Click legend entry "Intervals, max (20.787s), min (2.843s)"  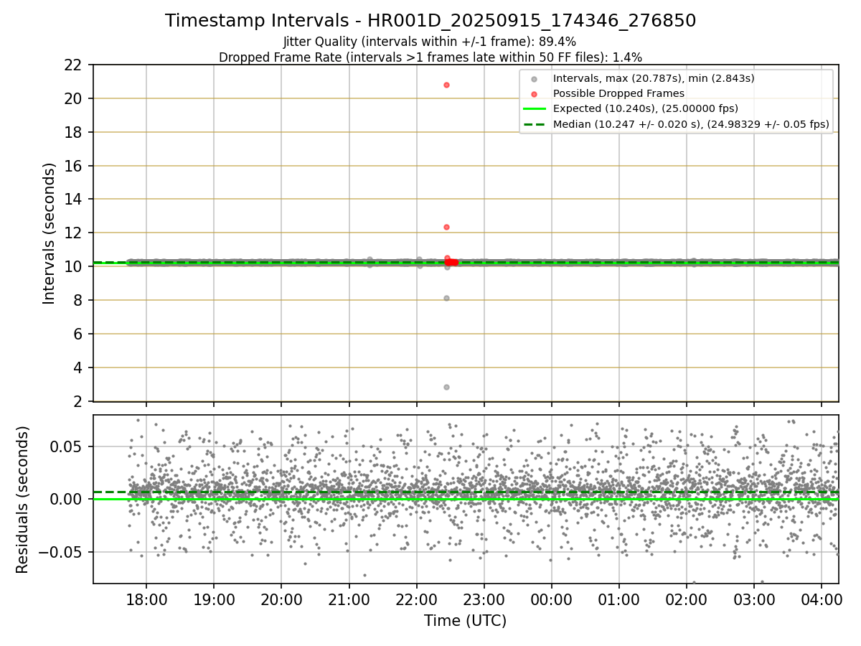[x=654, y=78]
